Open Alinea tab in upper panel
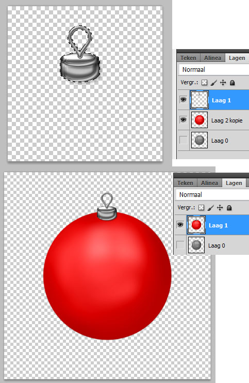 click(212, 58)
